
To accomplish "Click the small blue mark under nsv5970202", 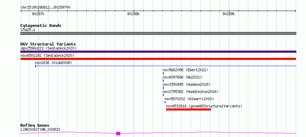I will tap(165, 102).
